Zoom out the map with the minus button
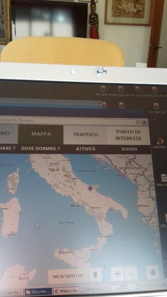 click(x=131, y=274)
